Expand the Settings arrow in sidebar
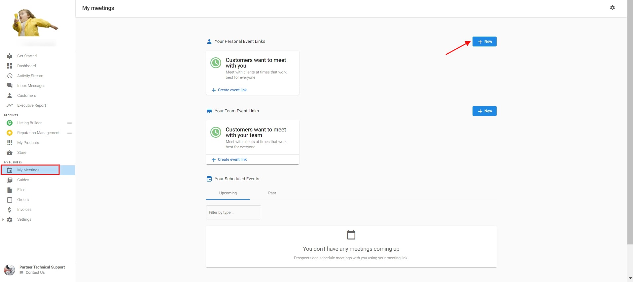This screenshot has width=633, height=282. [3, 219]
